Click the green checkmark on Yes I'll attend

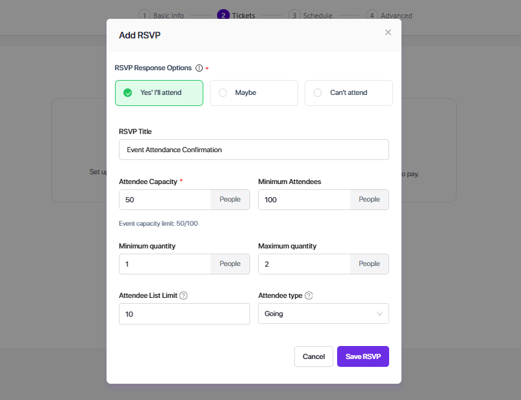(x=128, y=93)
